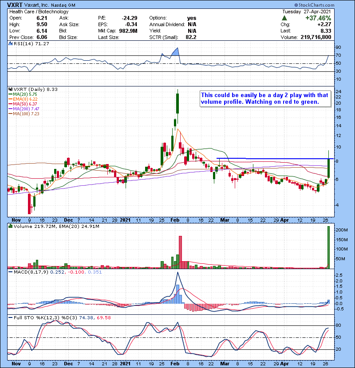Click the SCTR (Small) value 82.2
Viewport: 355px width, 368px height.
point(191,37)
